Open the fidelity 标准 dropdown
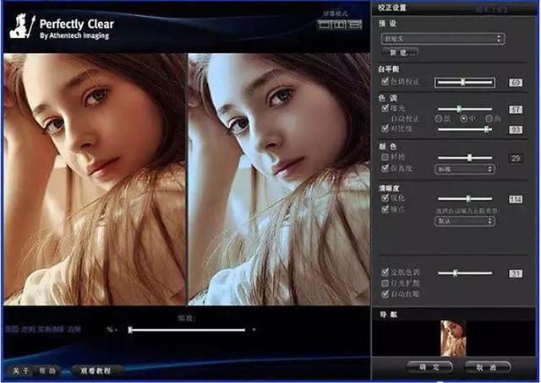 coord(465,169)
